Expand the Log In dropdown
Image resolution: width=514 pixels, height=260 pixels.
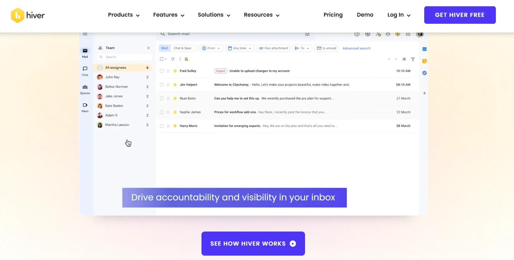(x=399, y=15)
